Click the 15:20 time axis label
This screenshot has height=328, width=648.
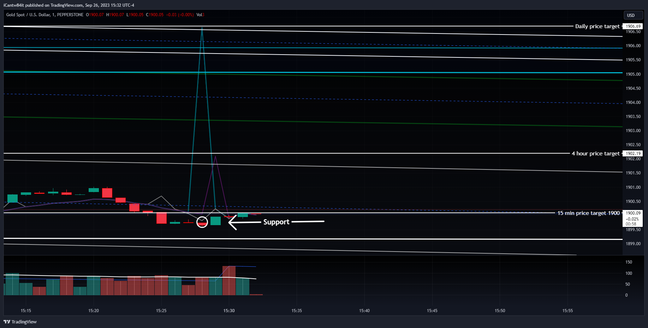[x=94, y=311]
